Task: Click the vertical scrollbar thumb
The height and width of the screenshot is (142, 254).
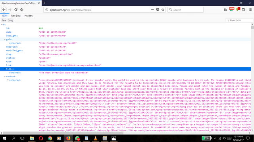Action: (x=252, y=28)
